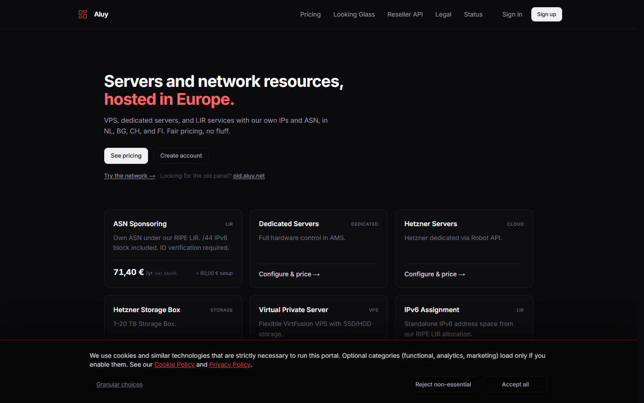Click the DEDICATED tag label
This screenshot has width=644, height=403.
[364, 224]
